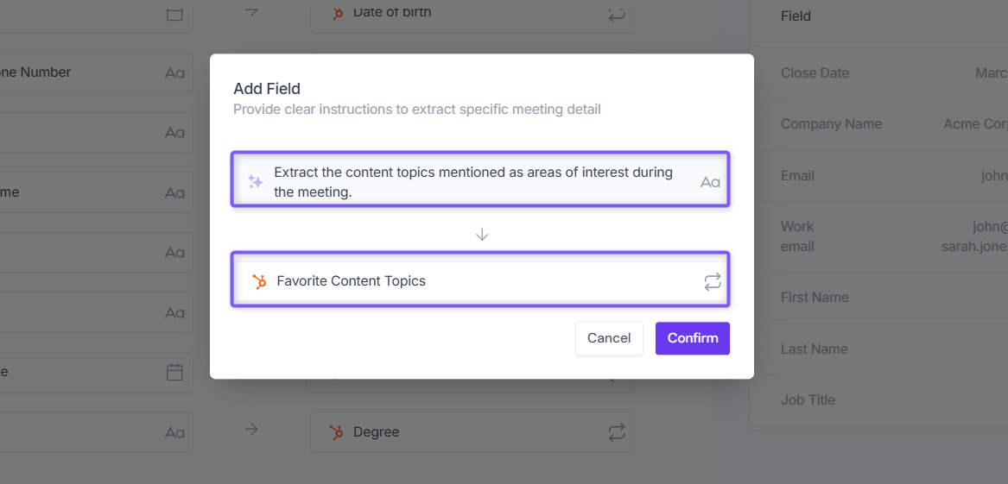Cancel the Add Field dialog
The width and height of the screenshot is (1008, 484).
click(609, 338)
